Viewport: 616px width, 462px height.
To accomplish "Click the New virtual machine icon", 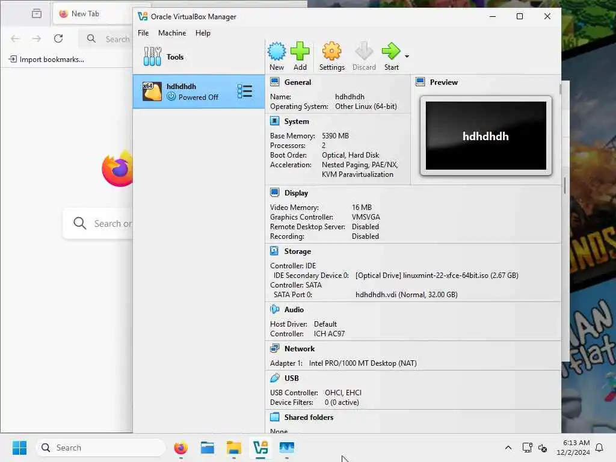I will pos(277,52).
